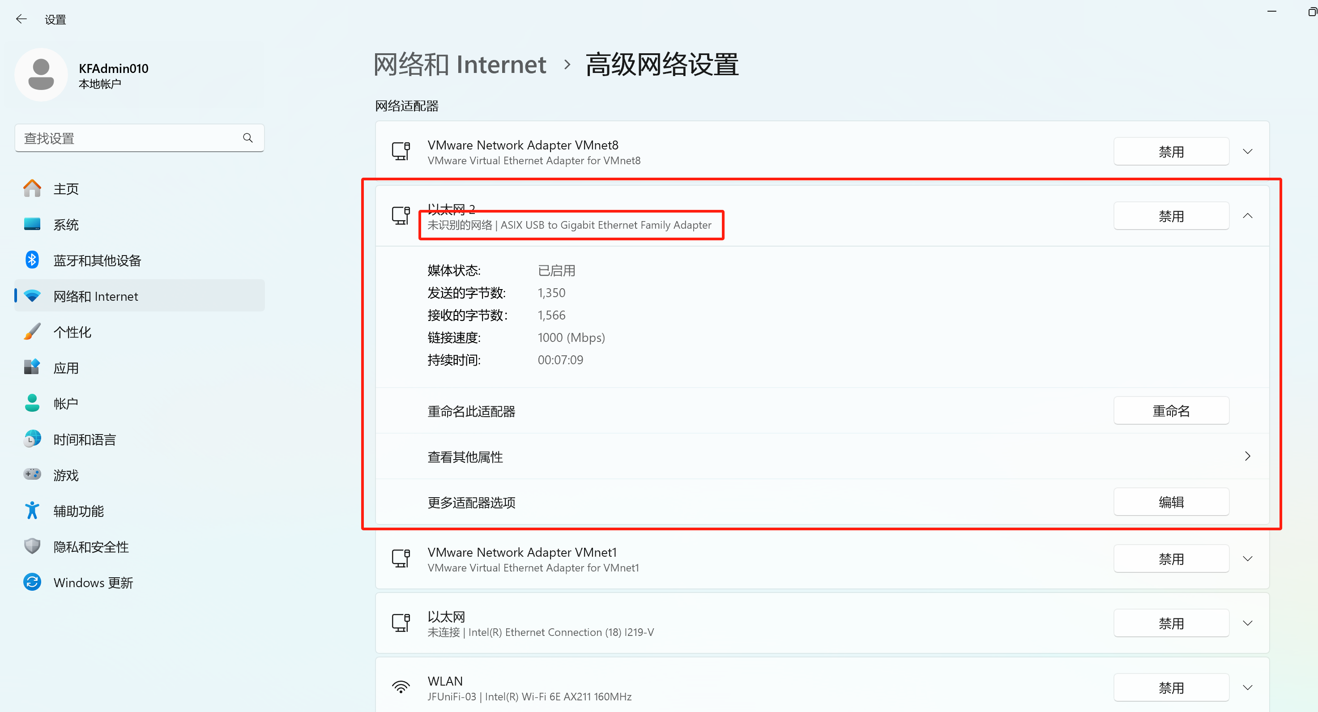Open 游戏 gamepad icon in sidebar
This screenshot has height=712, width=1318.
pyautogui.click(x=32, y=475)
